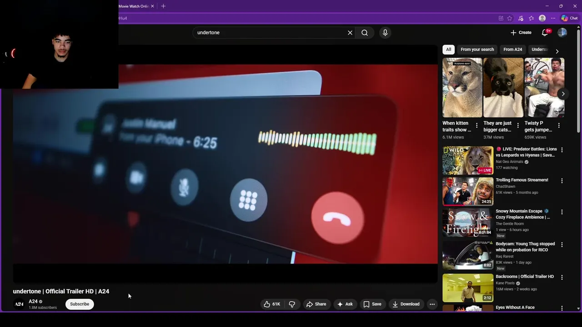Open LIVE Predator Battles video thumbnail
The height and width of the screenshot is (327, 582).
coord(468,160)
